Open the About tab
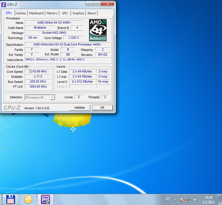Screen dimensions: 222x205 [x=91, y=13]
